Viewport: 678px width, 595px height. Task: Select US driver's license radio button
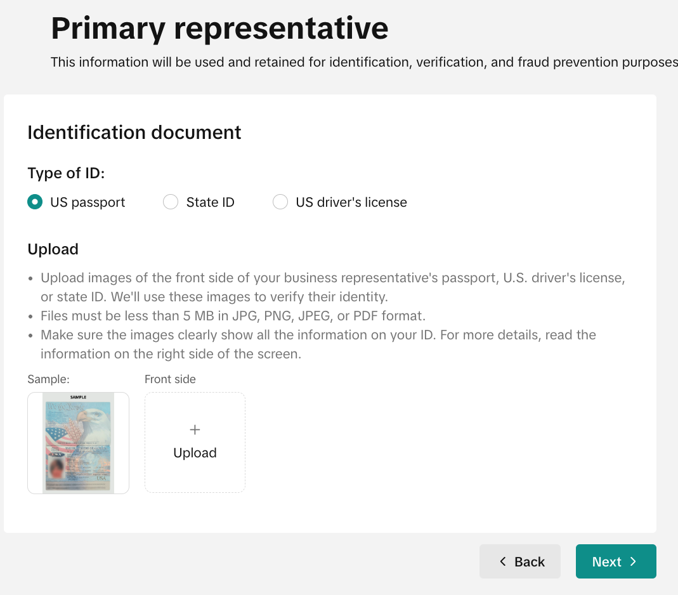(x=280, y=202)
